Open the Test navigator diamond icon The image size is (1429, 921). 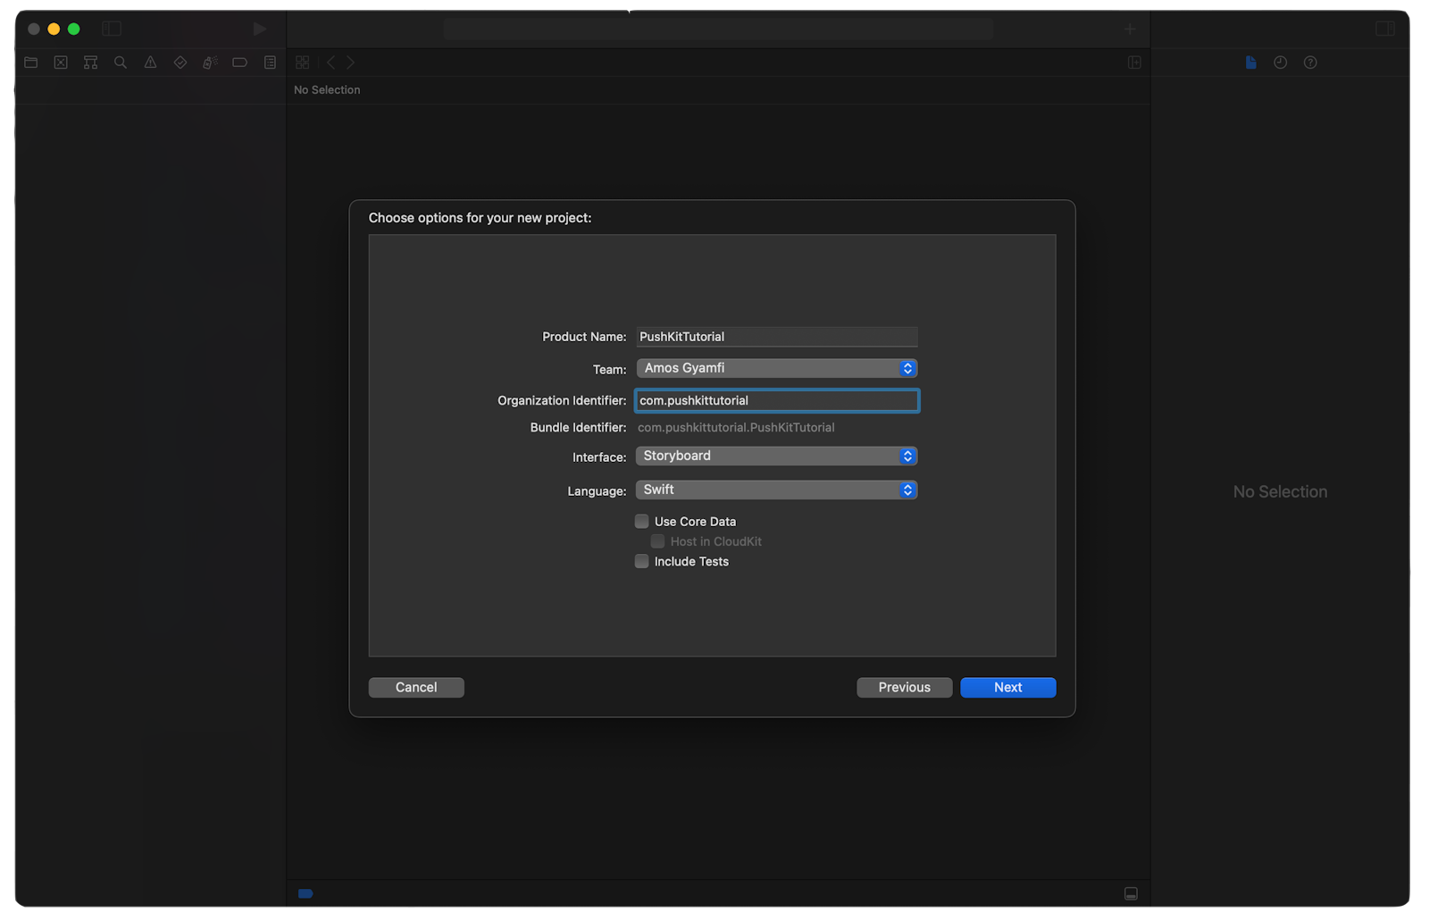pos(180,63)
